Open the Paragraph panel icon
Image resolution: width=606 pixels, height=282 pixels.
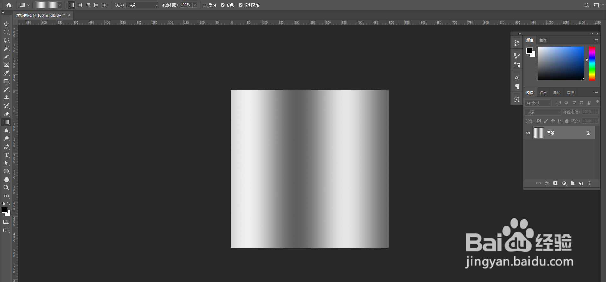[517, 86]
